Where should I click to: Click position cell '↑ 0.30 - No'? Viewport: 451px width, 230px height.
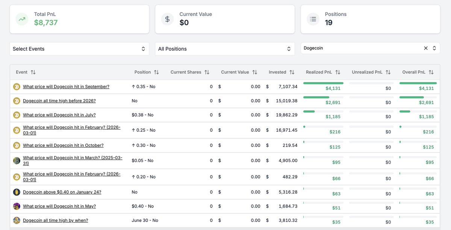point(144,145)
